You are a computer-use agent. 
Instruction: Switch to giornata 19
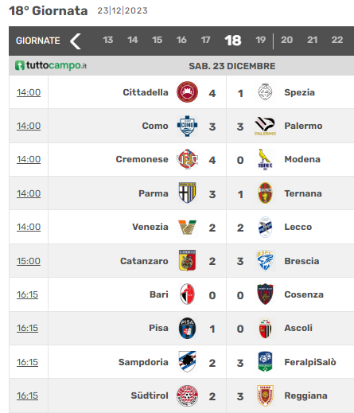[260, 40]
